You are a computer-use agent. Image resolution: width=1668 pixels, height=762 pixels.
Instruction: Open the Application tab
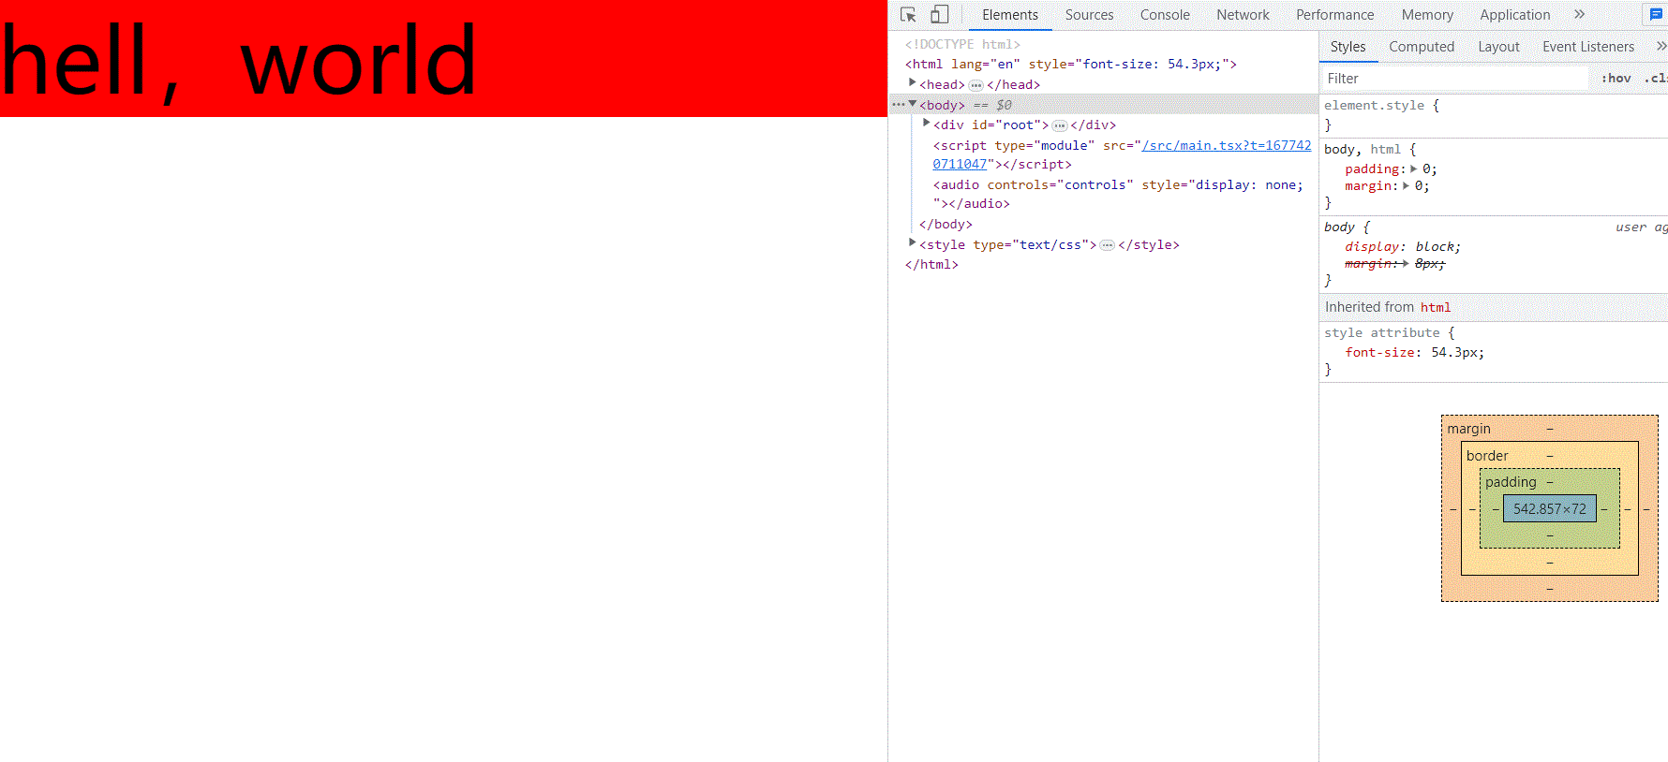coord(1514,15)
